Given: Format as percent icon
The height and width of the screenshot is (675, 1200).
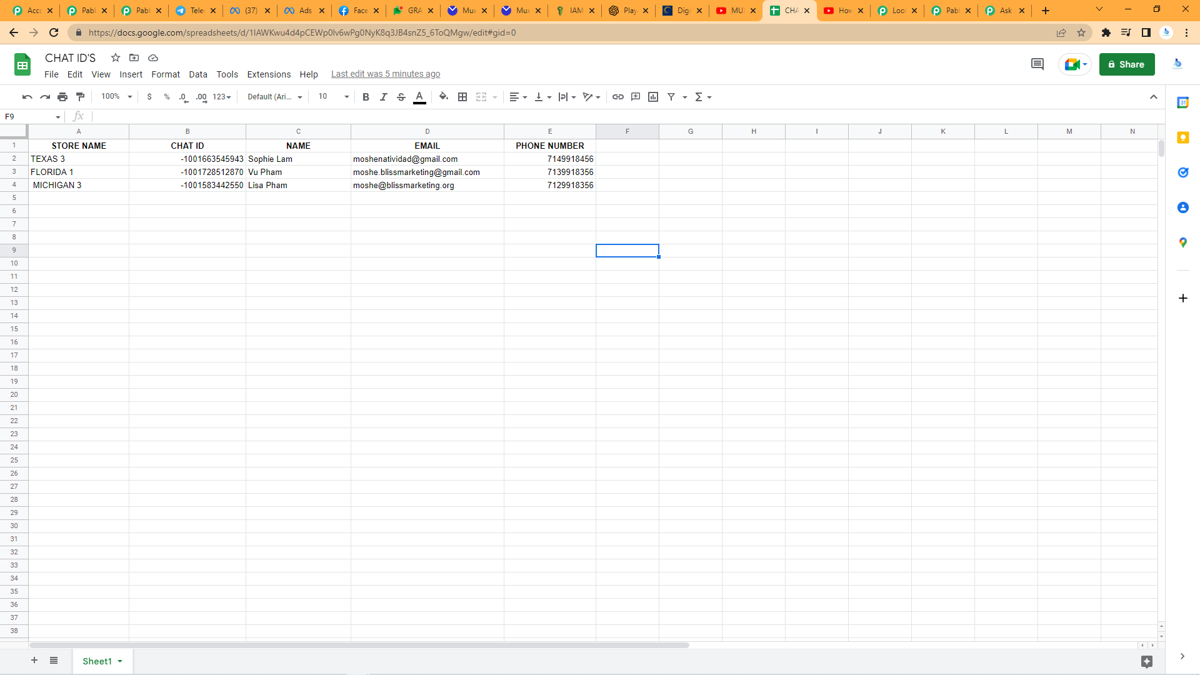Looking at the screenshot, I should [167, 97].
